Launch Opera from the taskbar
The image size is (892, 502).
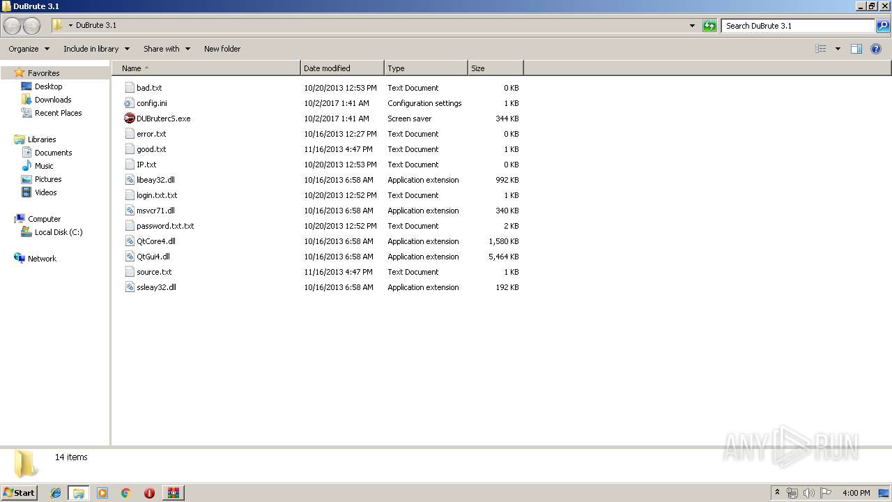pos(149,493)
